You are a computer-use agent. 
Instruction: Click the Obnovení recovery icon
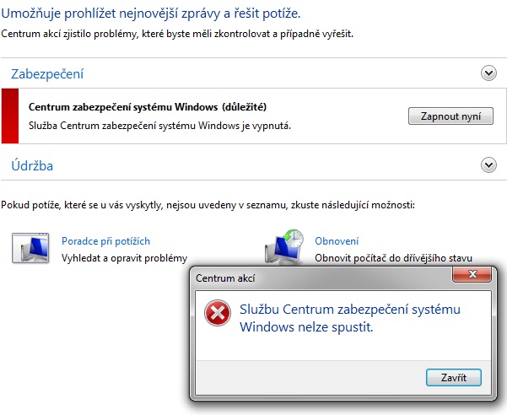(283, 245)
